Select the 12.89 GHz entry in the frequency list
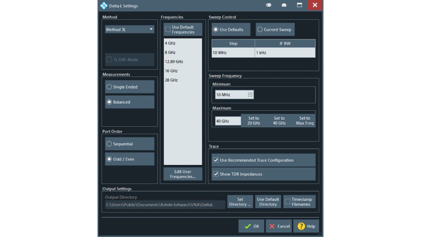This screenshot has height=237, width=421. (x=173, y=61)
